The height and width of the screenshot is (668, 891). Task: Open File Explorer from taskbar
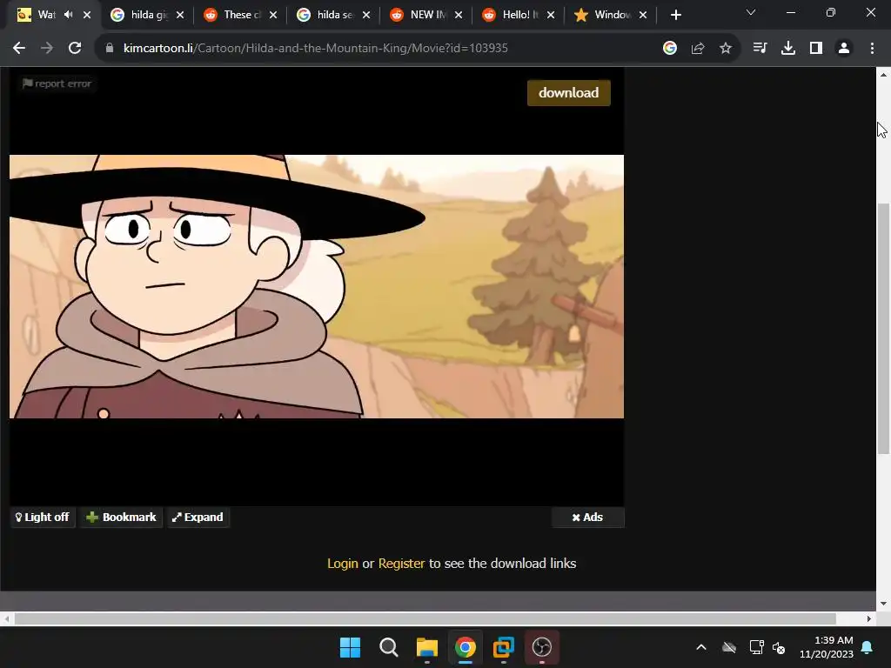(x=426, y=647)
